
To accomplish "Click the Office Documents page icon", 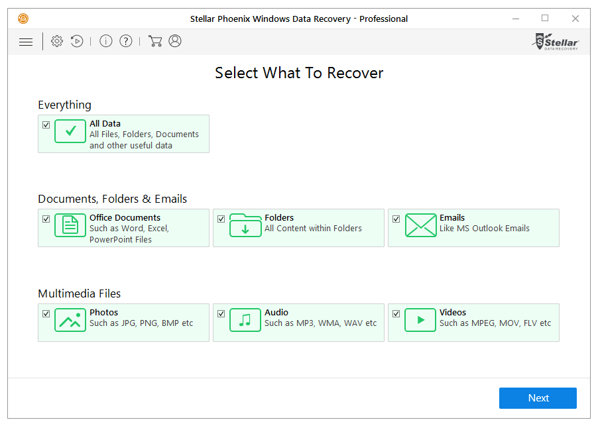I will point(70,225).
